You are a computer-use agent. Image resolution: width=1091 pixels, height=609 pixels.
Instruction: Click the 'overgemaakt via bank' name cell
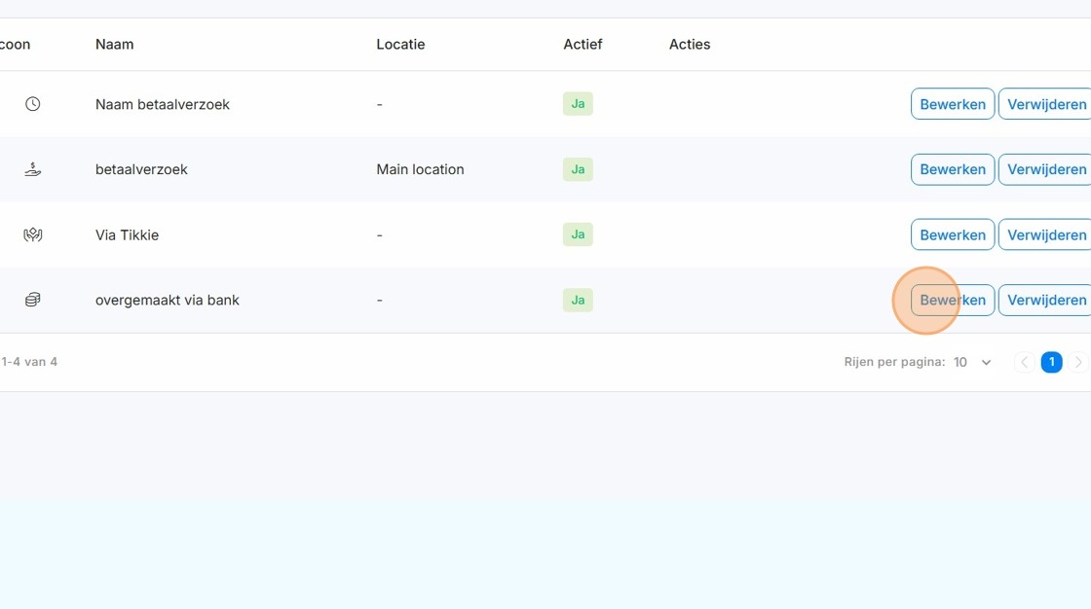[x=167, y=301]
